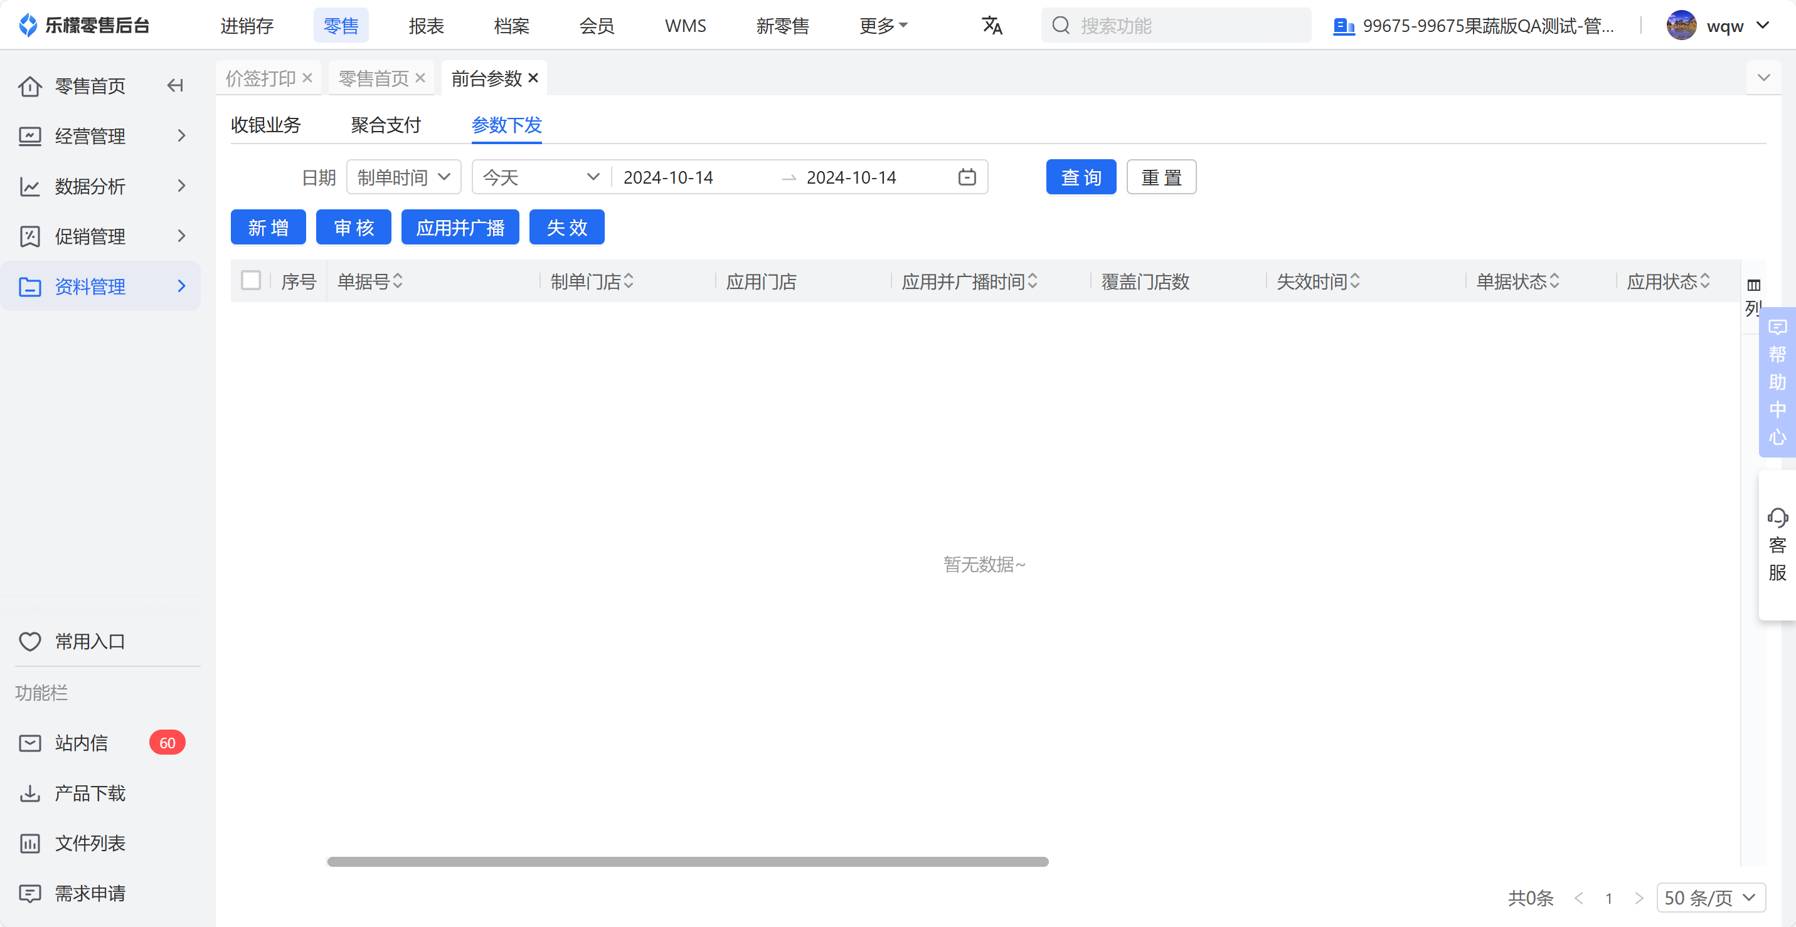Viewport: 1796px width, 927px height.
Task: Close the 零售首页 tab
Action: tap(420, 77)
